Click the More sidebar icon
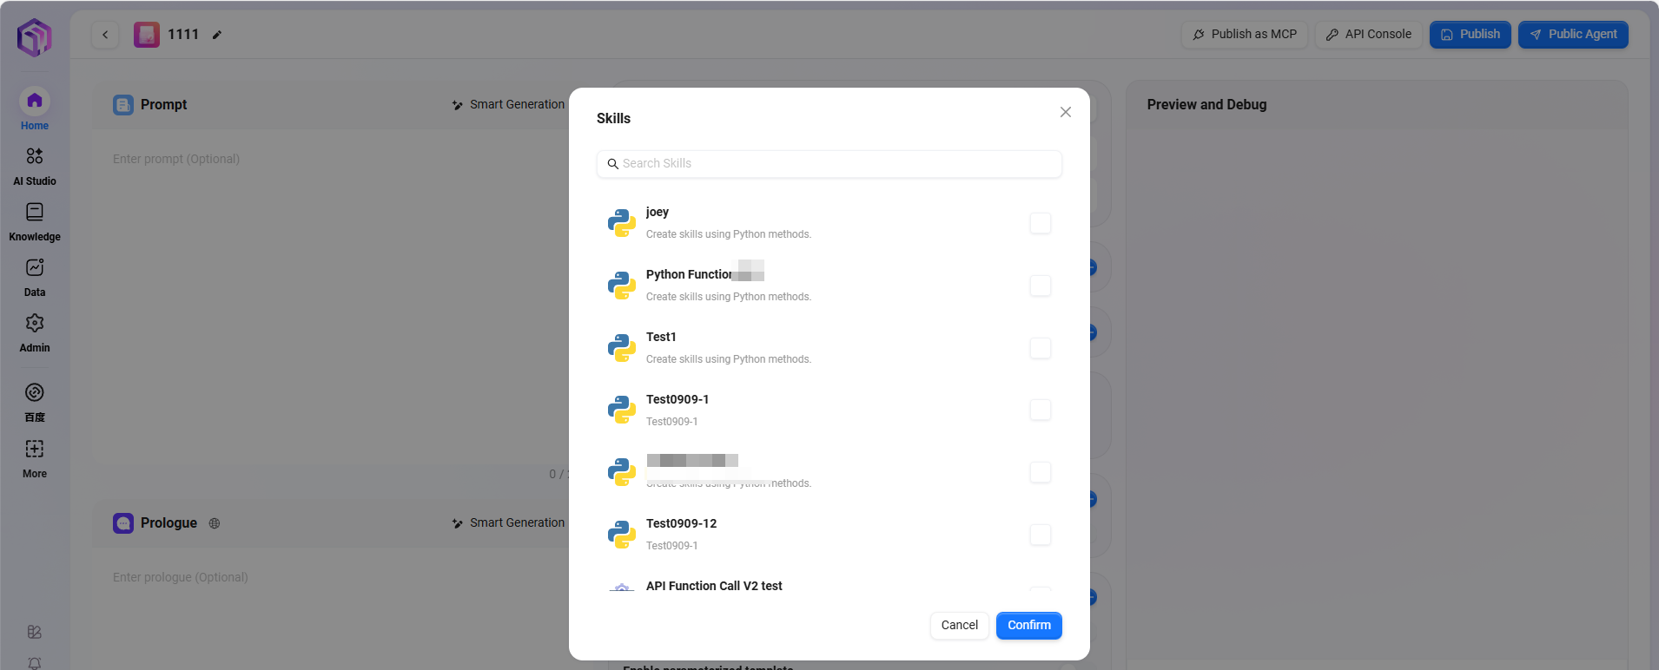The width and height of the screenshot is (1659, 670). (35, 450)
